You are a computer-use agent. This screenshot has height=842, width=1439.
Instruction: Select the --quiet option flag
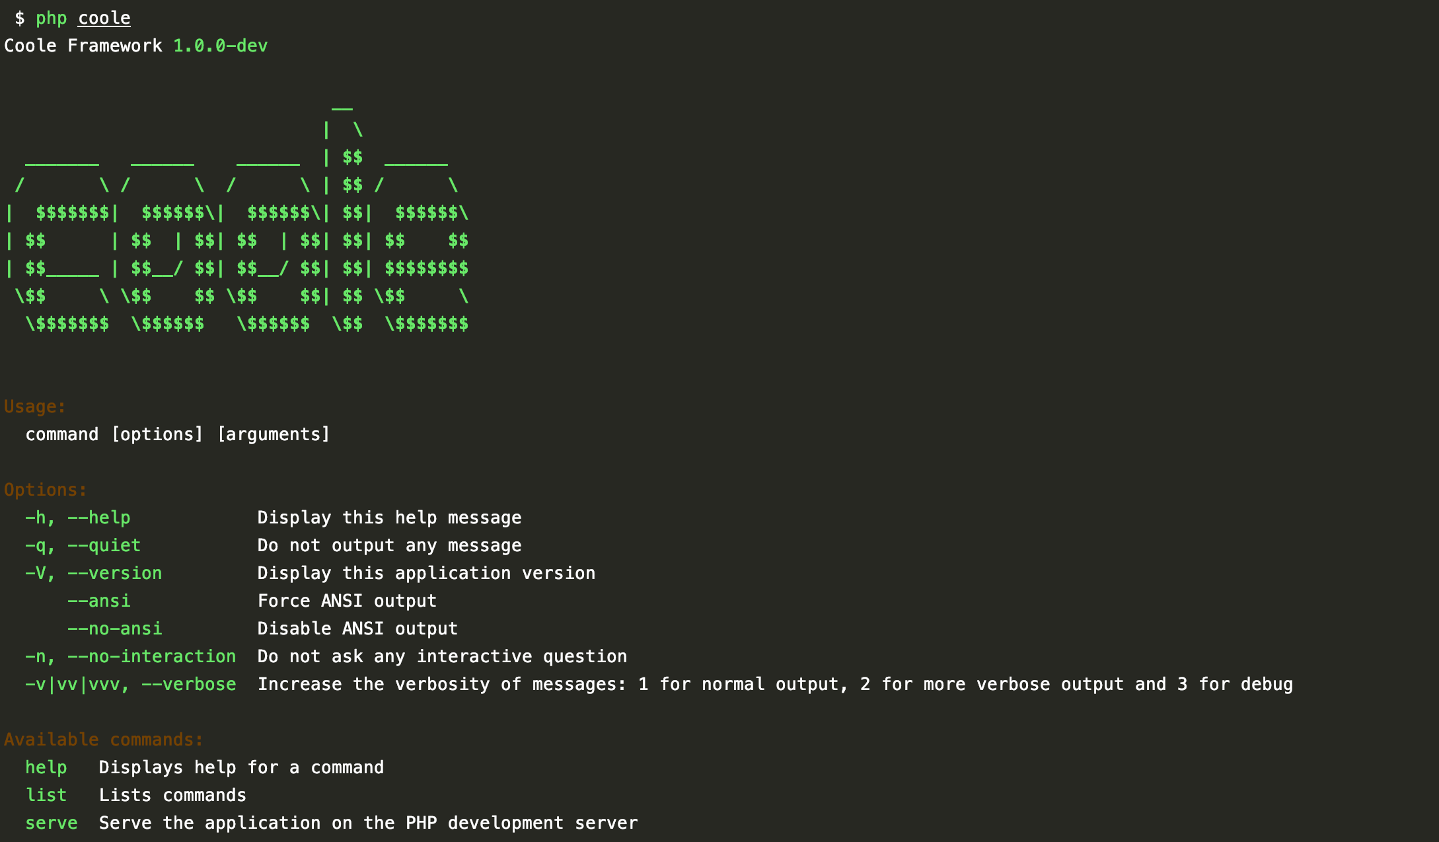tap(104, 545)
